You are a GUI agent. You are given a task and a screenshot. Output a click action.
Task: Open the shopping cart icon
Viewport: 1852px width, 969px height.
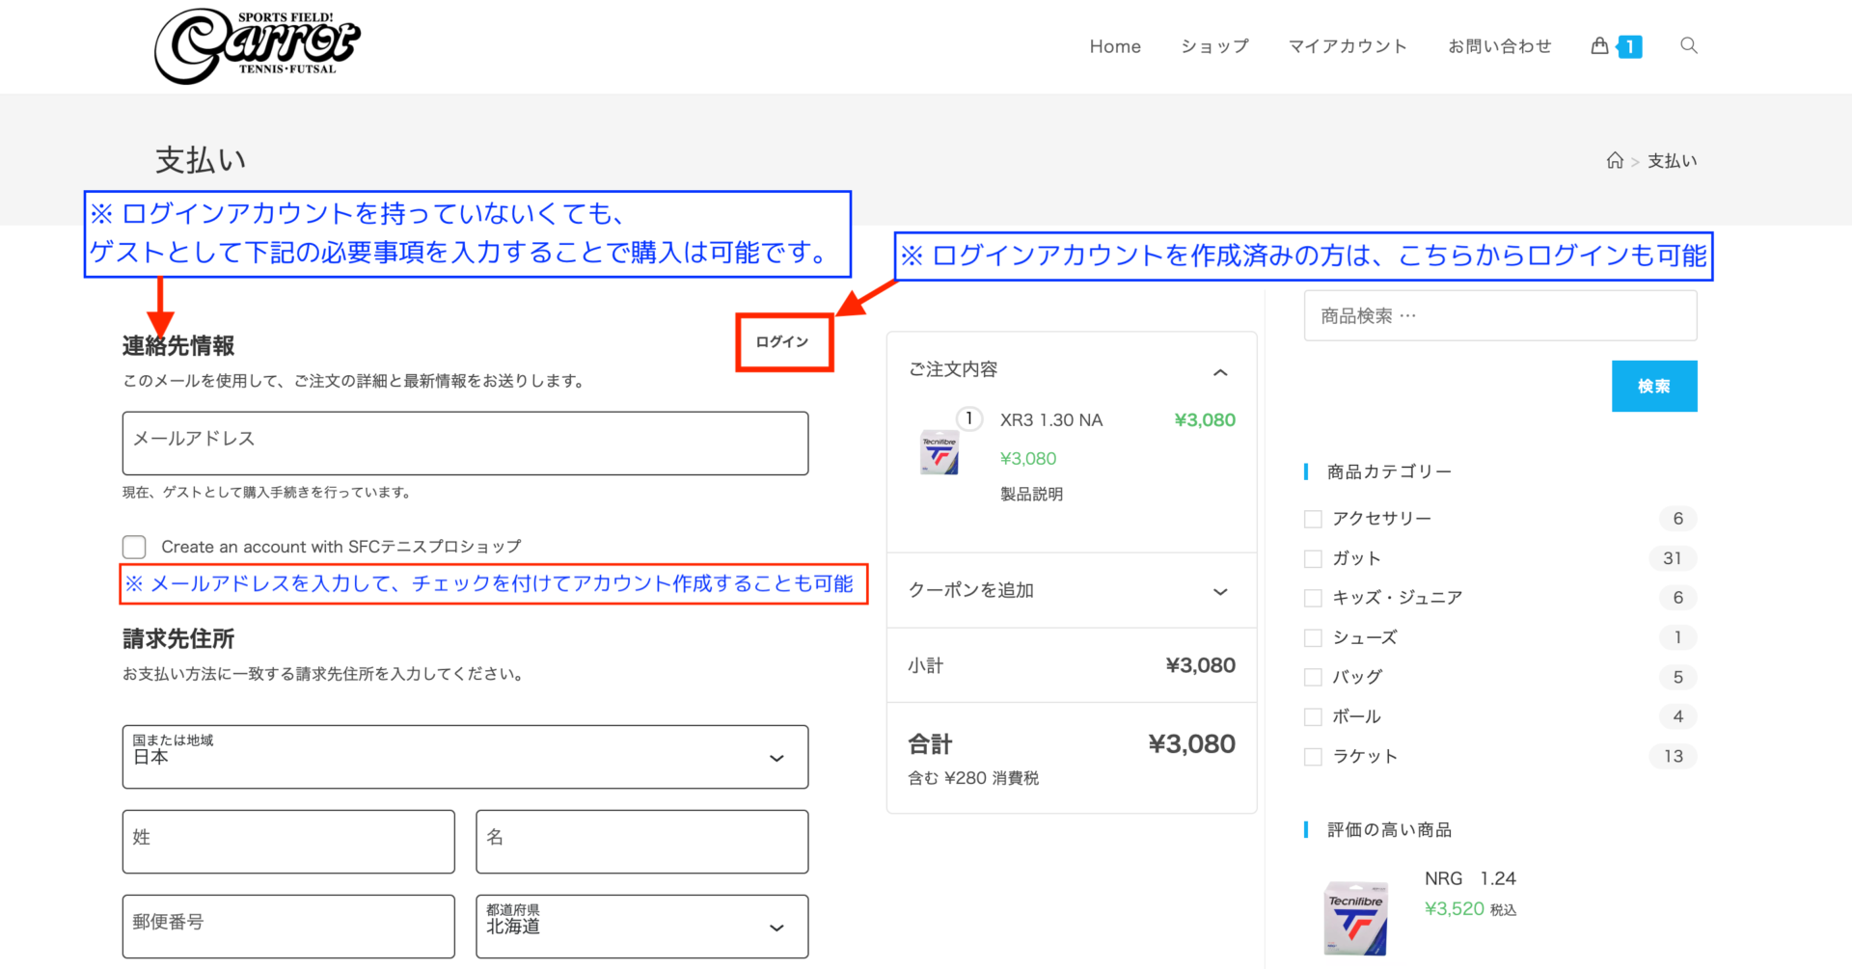[1600, 45]
